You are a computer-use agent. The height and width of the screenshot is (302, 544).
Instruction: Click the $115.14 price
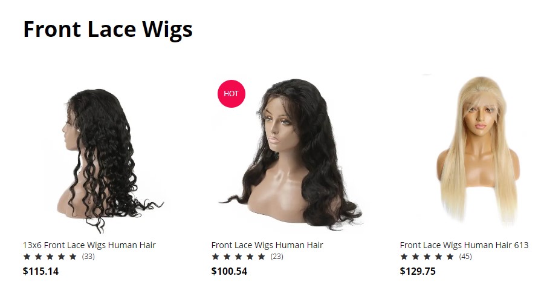[x=40, y=271]
